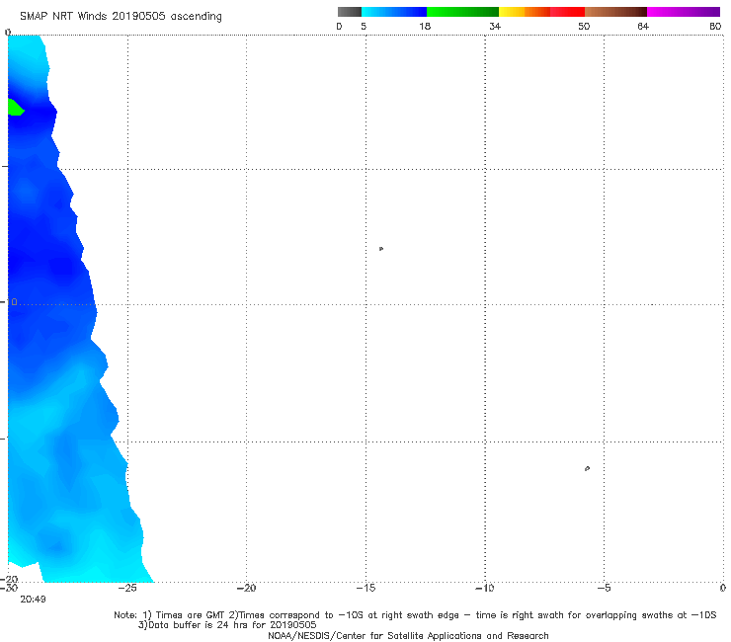The width and height of the screenshot is (731, 642).
Task: Click the note "3)Data buffer is 24 hrs"
Action: 227,625
